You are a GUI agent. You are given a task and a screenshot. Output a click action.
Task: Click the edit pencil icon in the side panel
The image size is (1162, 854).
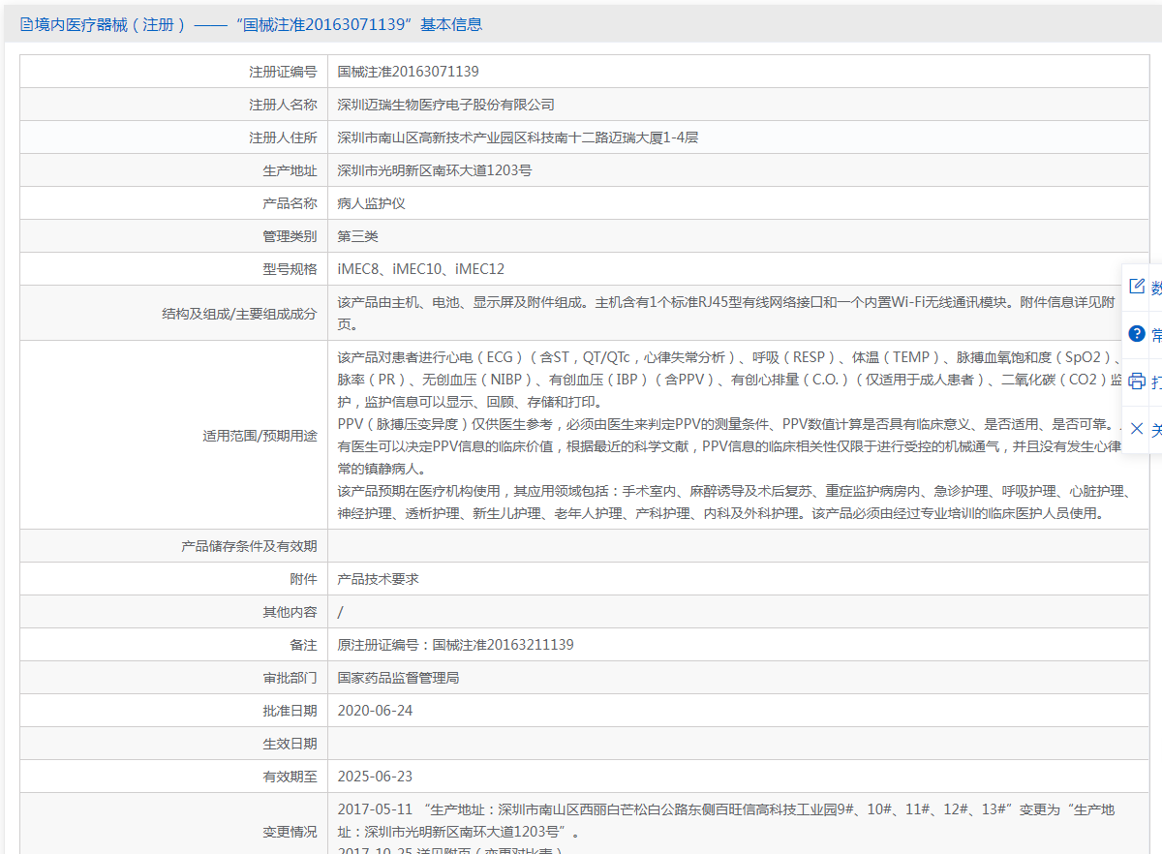click(1137, 287)
